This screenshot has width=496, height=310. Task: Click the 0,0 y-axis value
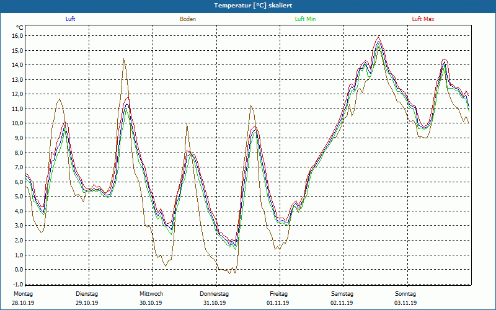19,270
